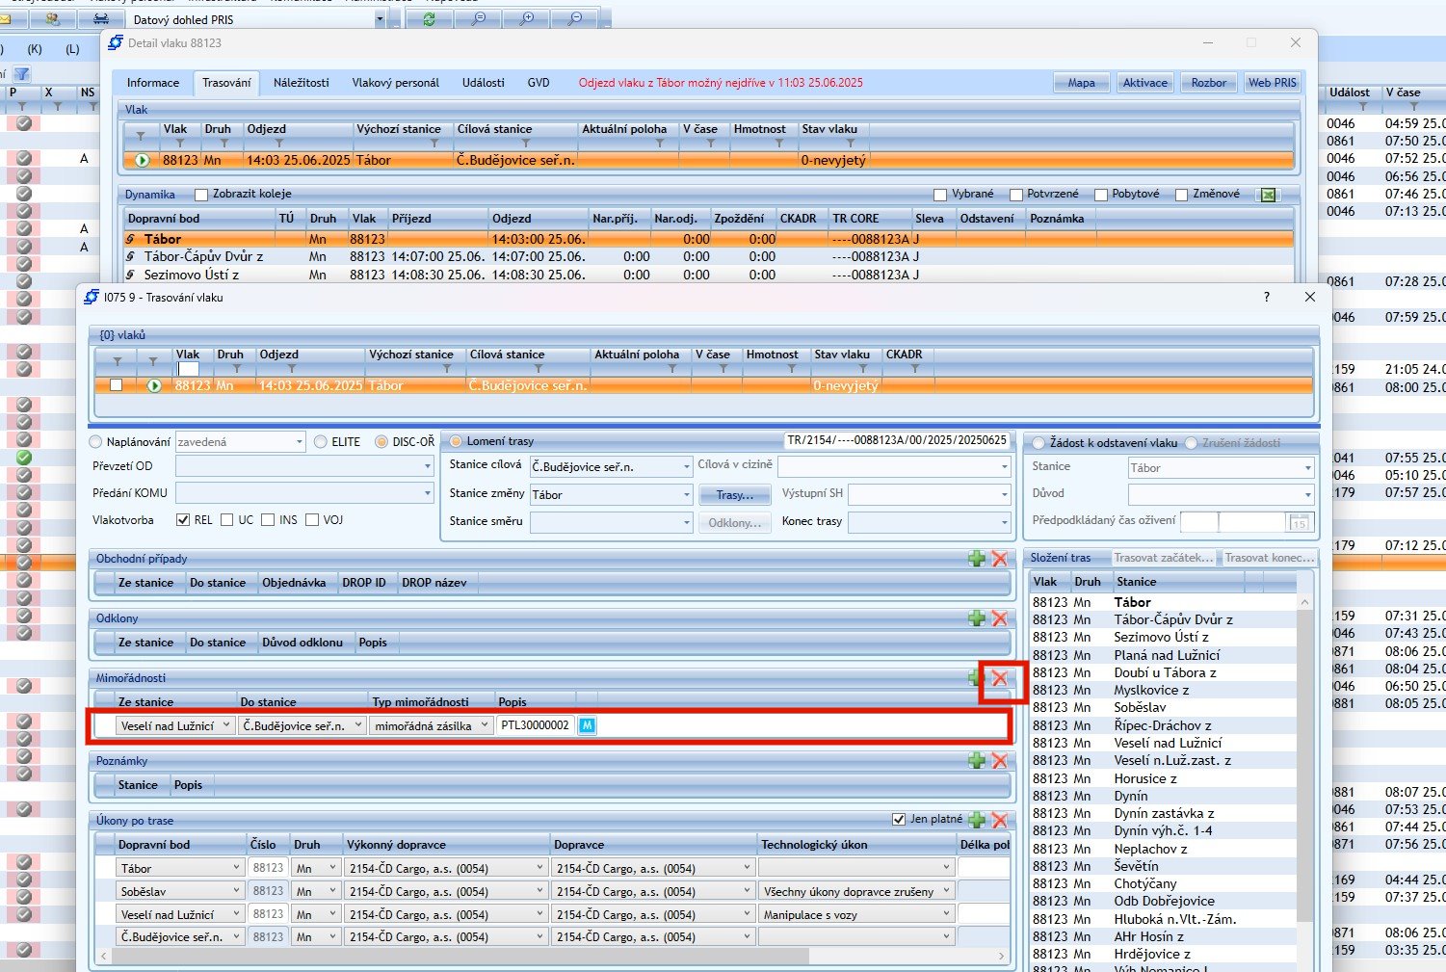
Task: Click the red delete icon in Mimořádnosti
Action: click(x=1000, y=678)
